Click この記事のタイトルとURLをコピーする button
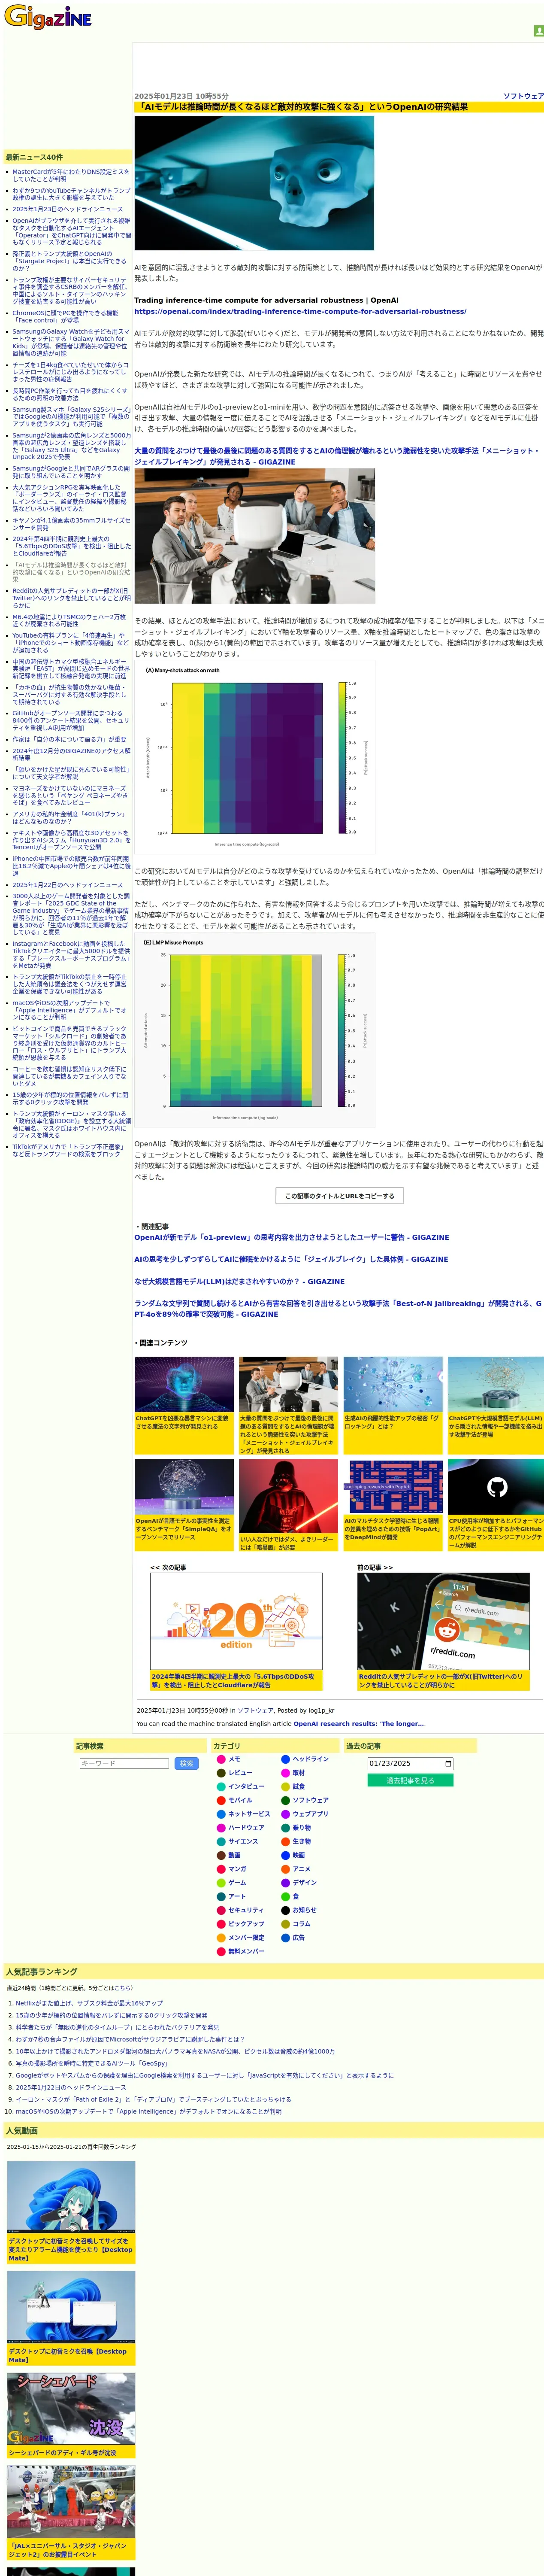 click(339, 1196)
